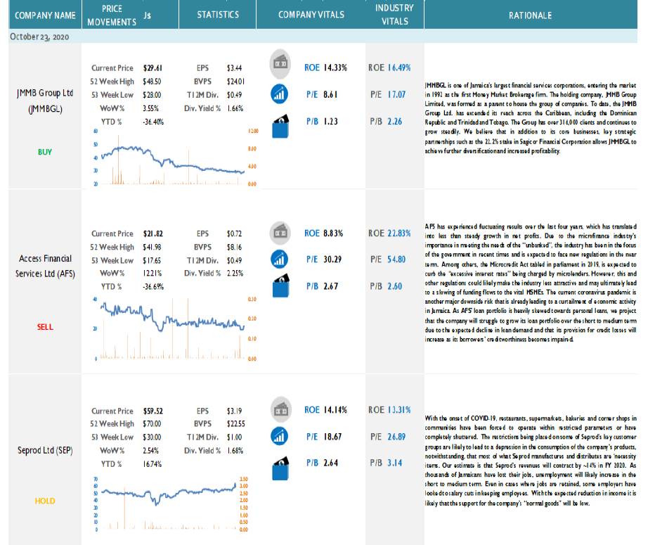Screen dimensions: 655x545
Task: Click Access Financial YTD value -36.69%
Action: (153, 287)
